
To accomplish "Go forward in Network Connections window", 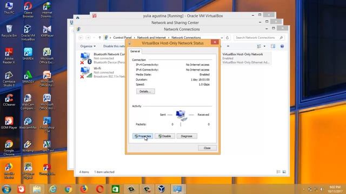I will coord(88,38).
